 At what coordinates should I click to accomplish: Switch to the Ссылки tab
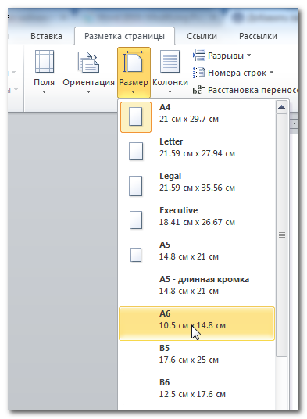click(x=202, y=36)
